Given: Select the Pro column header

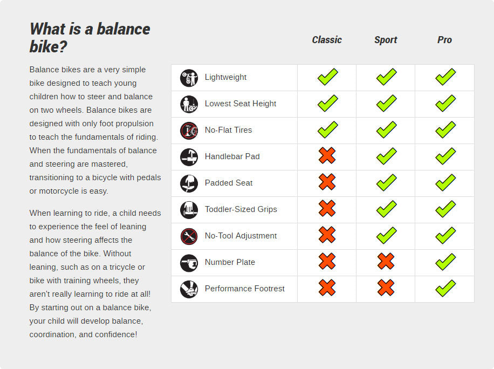Looking at the screenshot, I should click(444, 40).
